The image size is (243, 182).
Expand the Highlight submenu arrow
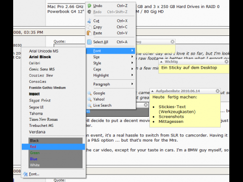(132, 75)
